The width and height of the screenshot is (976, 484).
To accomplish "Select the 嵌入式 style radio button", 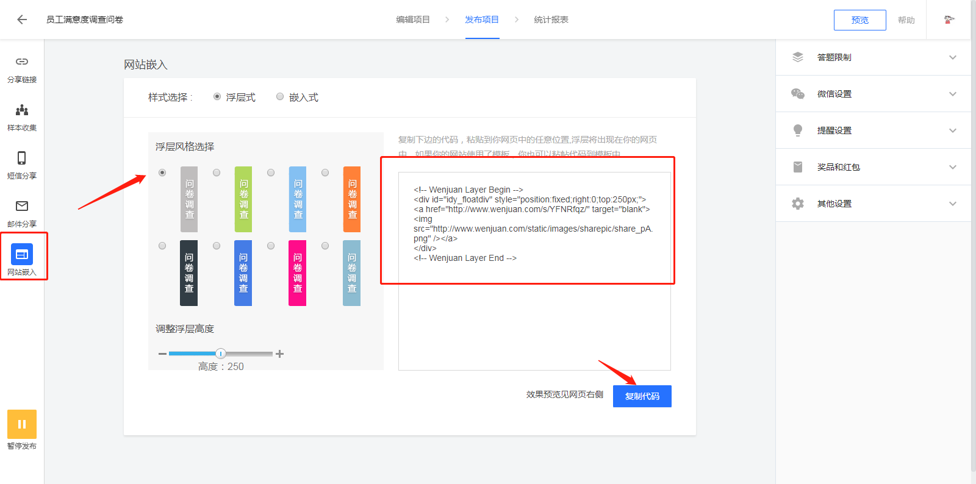I will click(x=280, y=97).
